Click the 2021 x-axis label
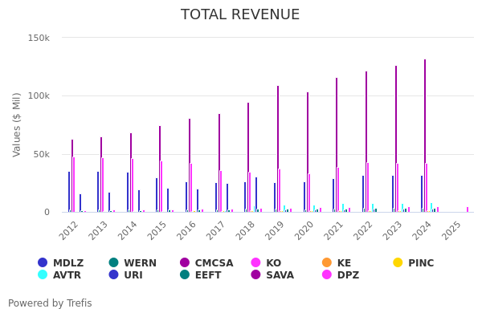The width and height of the screenshot is (482, 321). tap(333, 230)
